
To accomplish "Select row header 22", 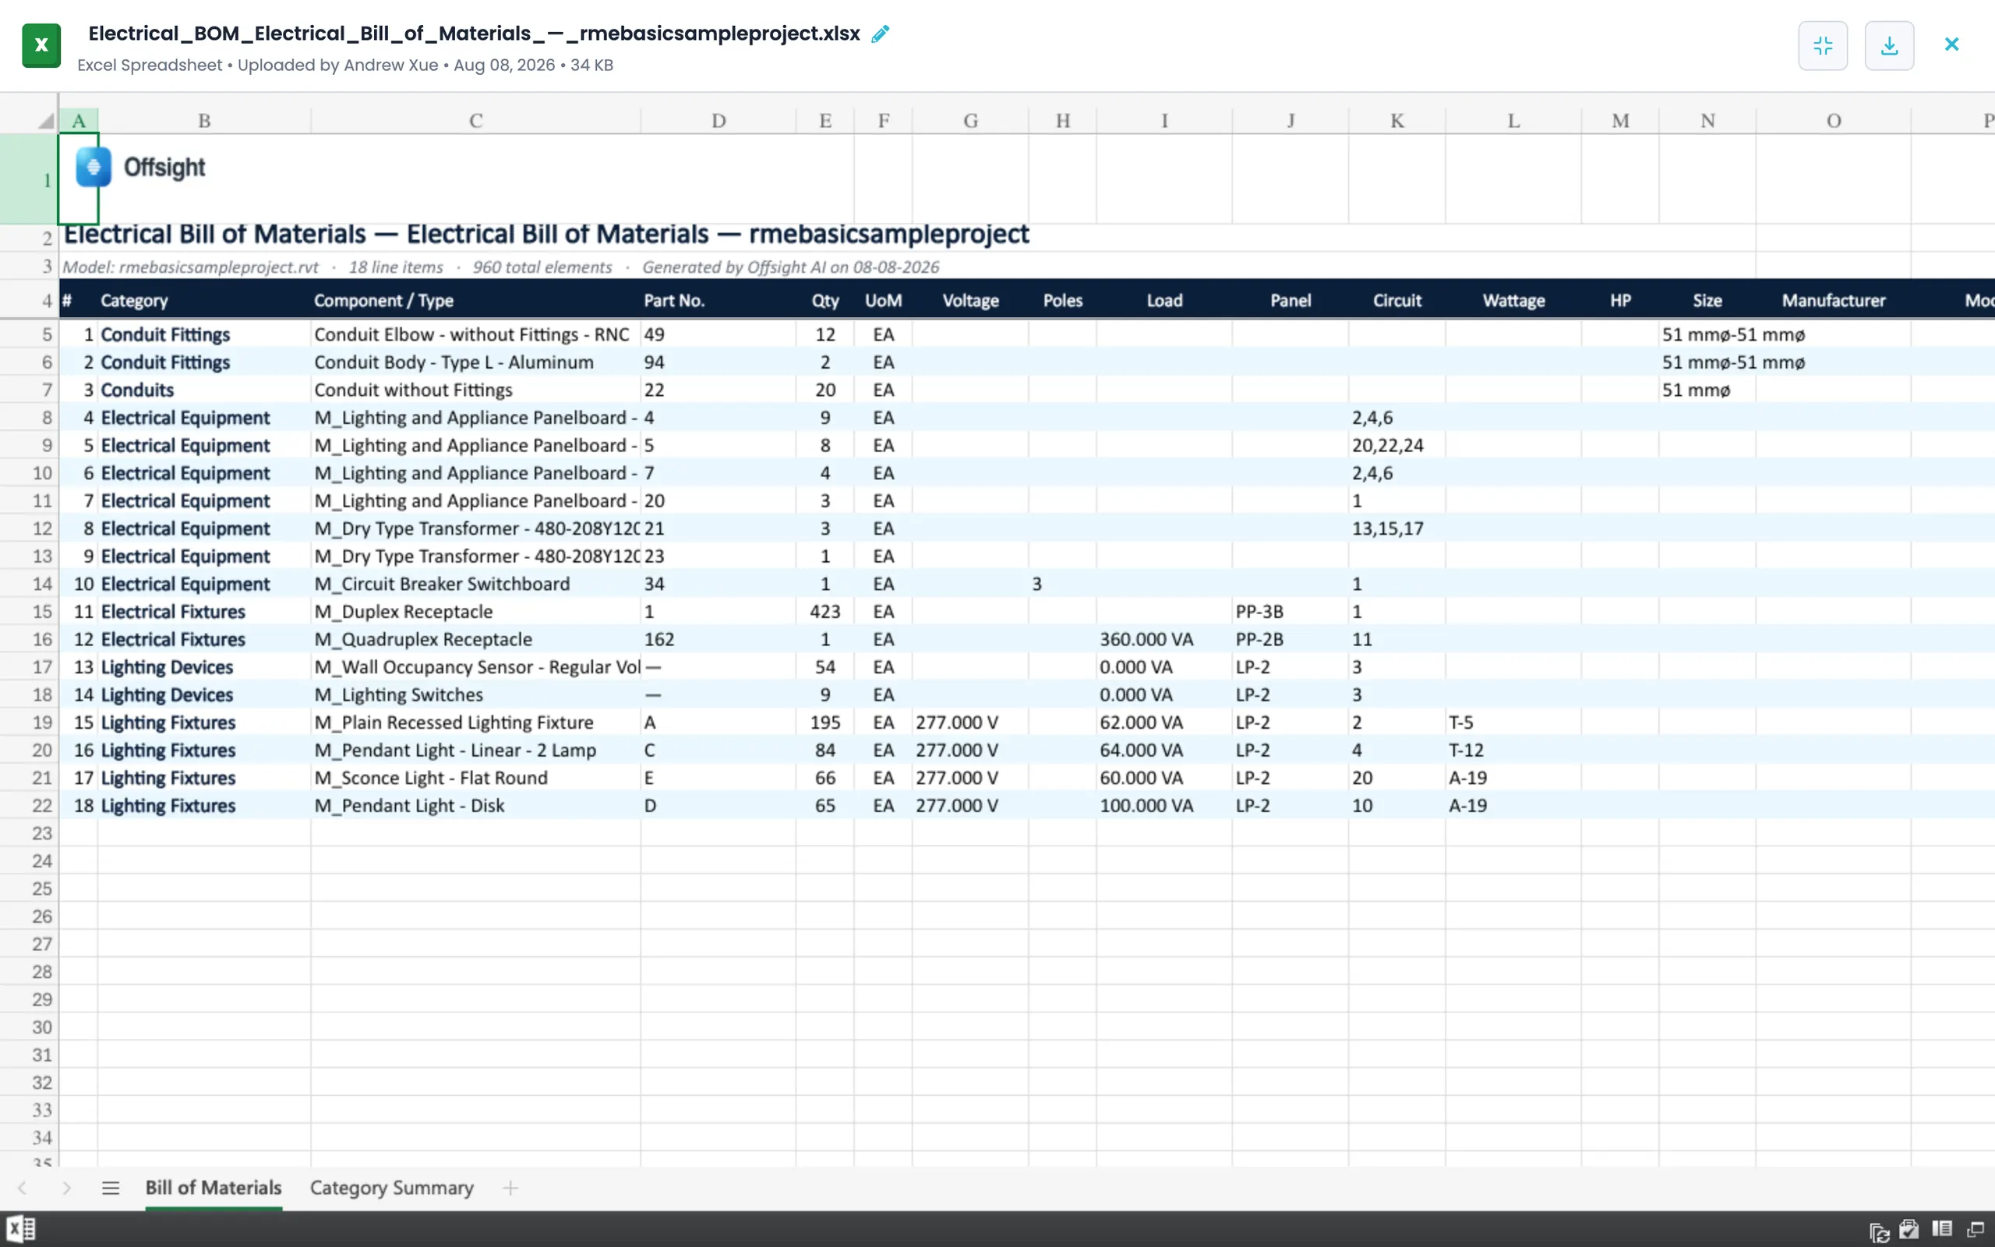I will pyautogui.click(x=29, y=806).
